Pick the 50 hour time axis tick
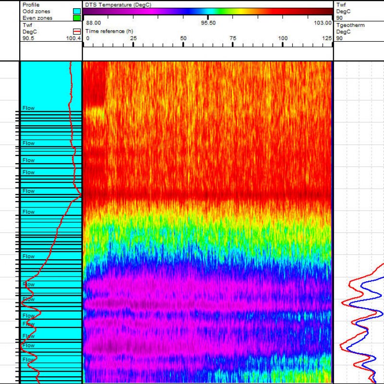The height and width of the screenshot is (384, 384). point(183,38)
